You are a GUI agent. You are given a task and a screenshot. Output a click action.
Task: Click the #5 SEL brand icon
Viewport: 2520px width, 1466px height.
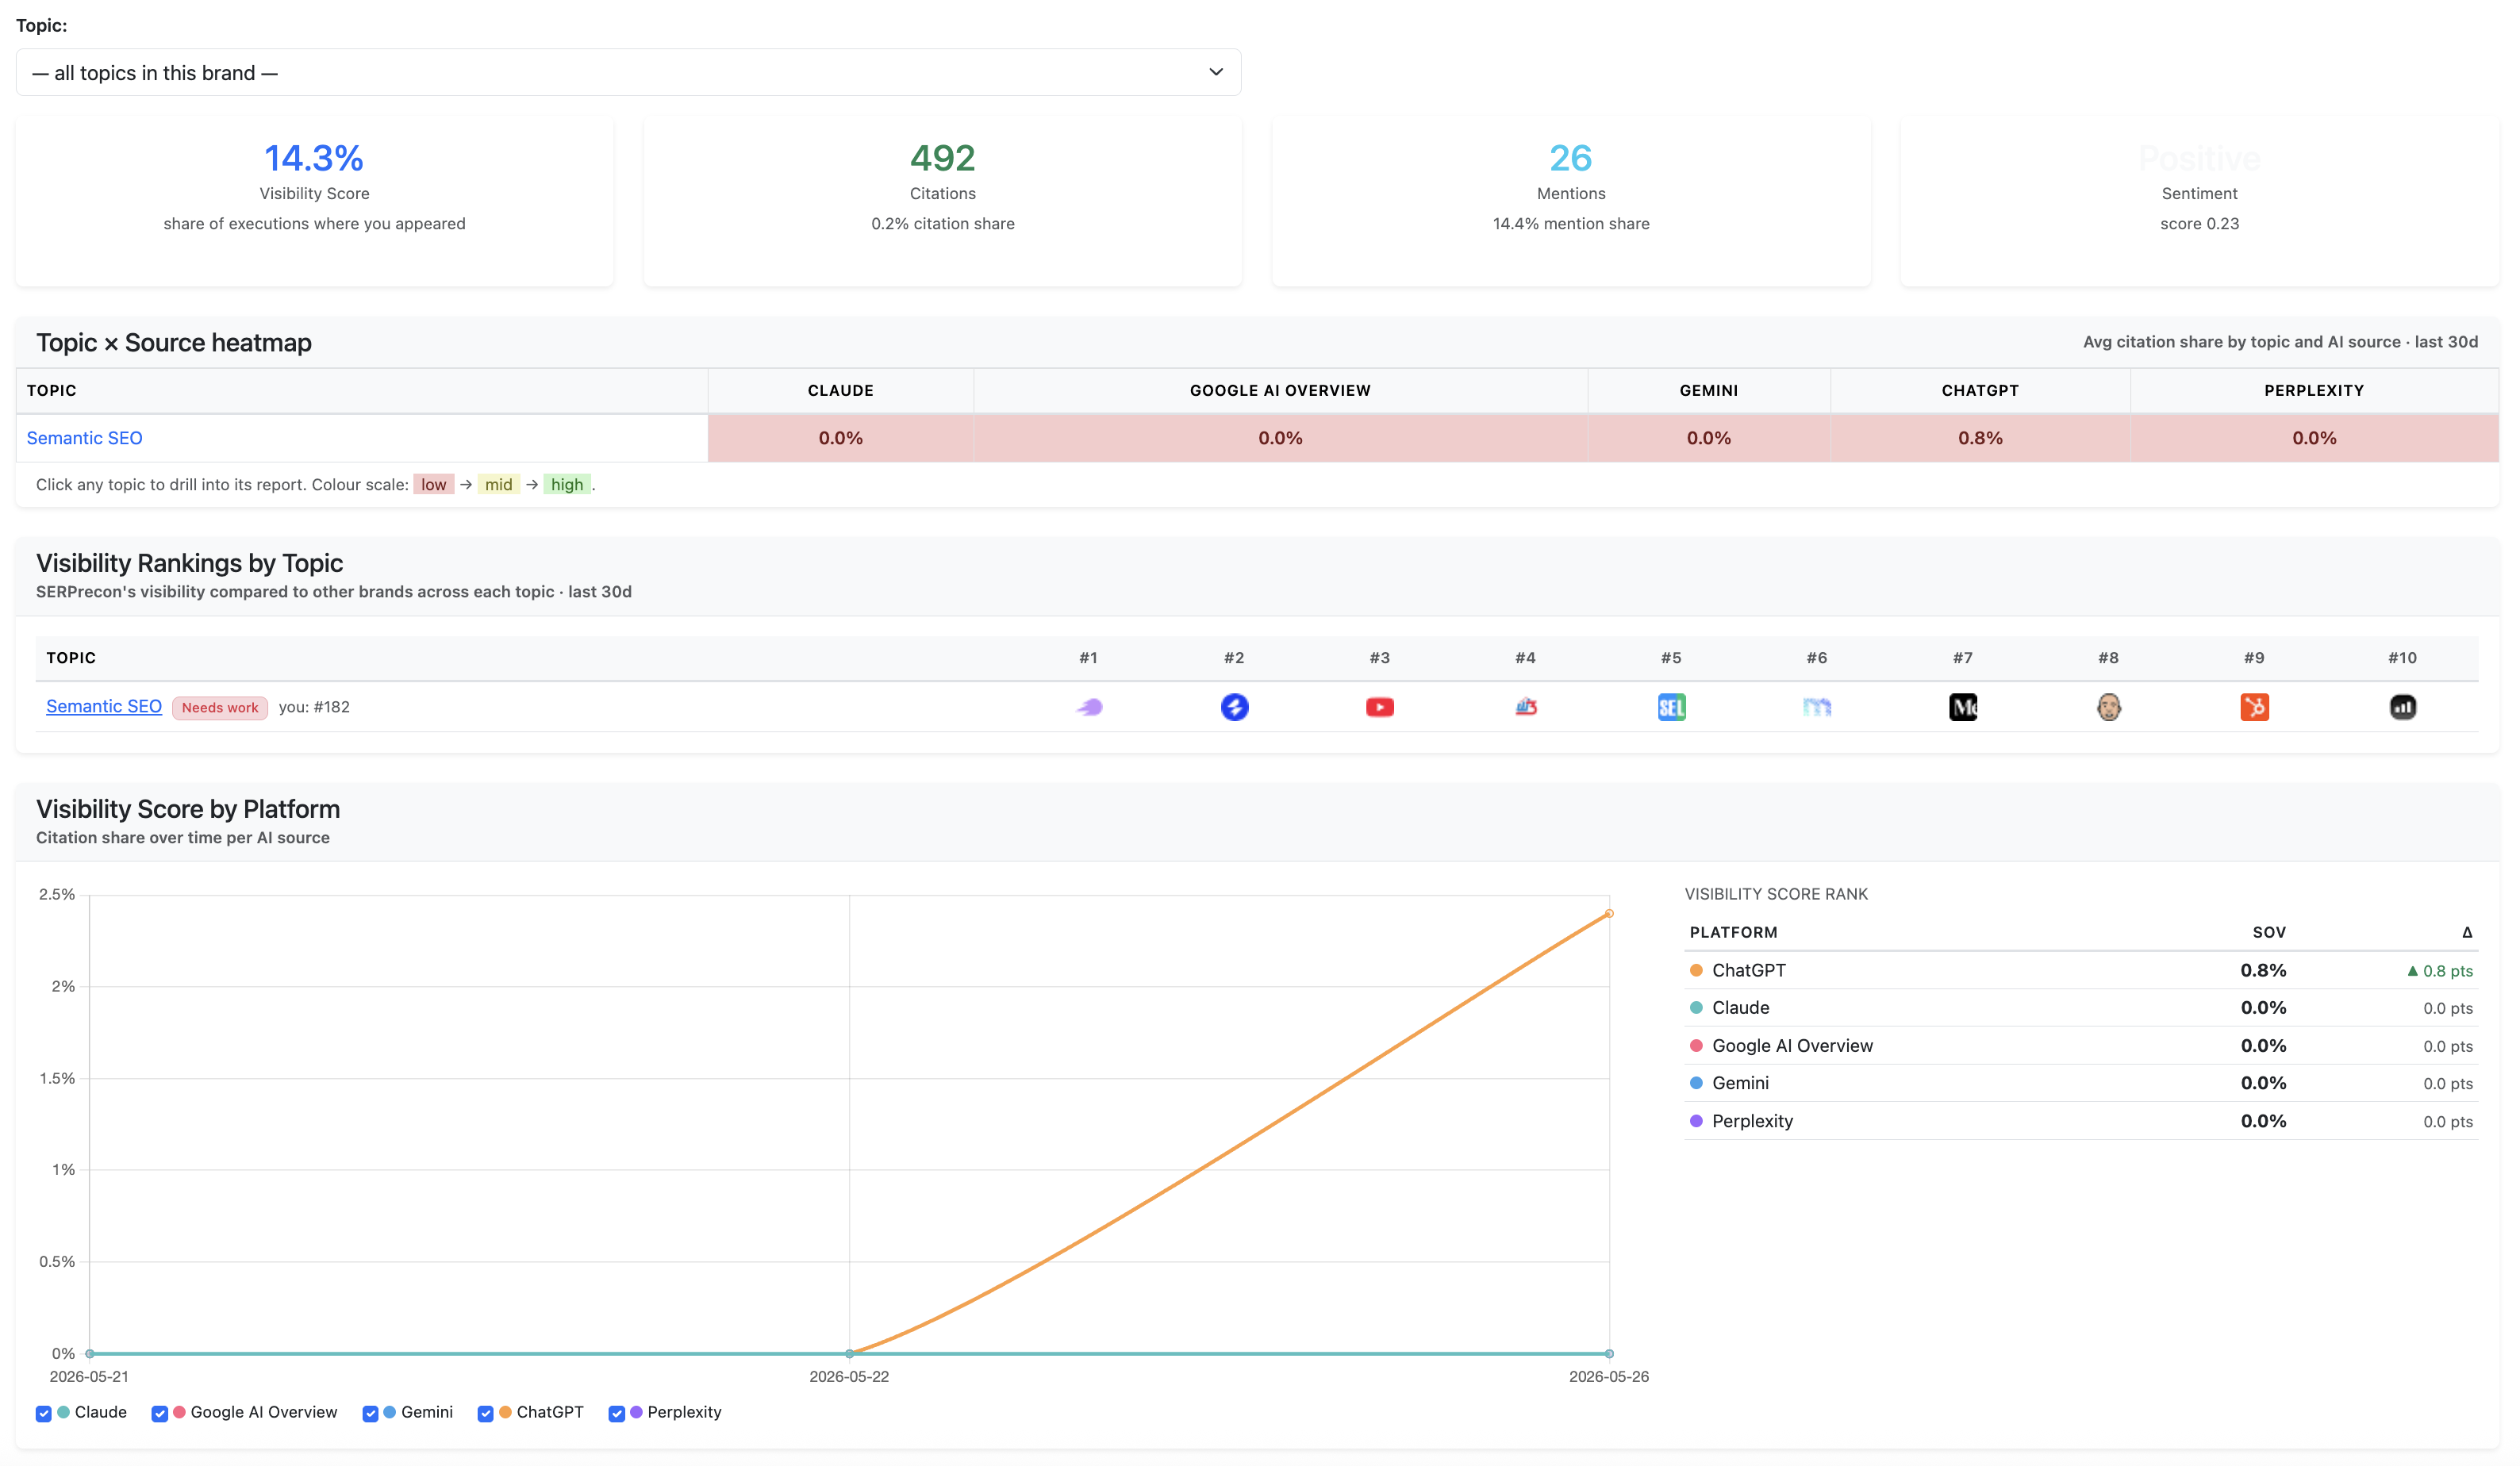1671,707
